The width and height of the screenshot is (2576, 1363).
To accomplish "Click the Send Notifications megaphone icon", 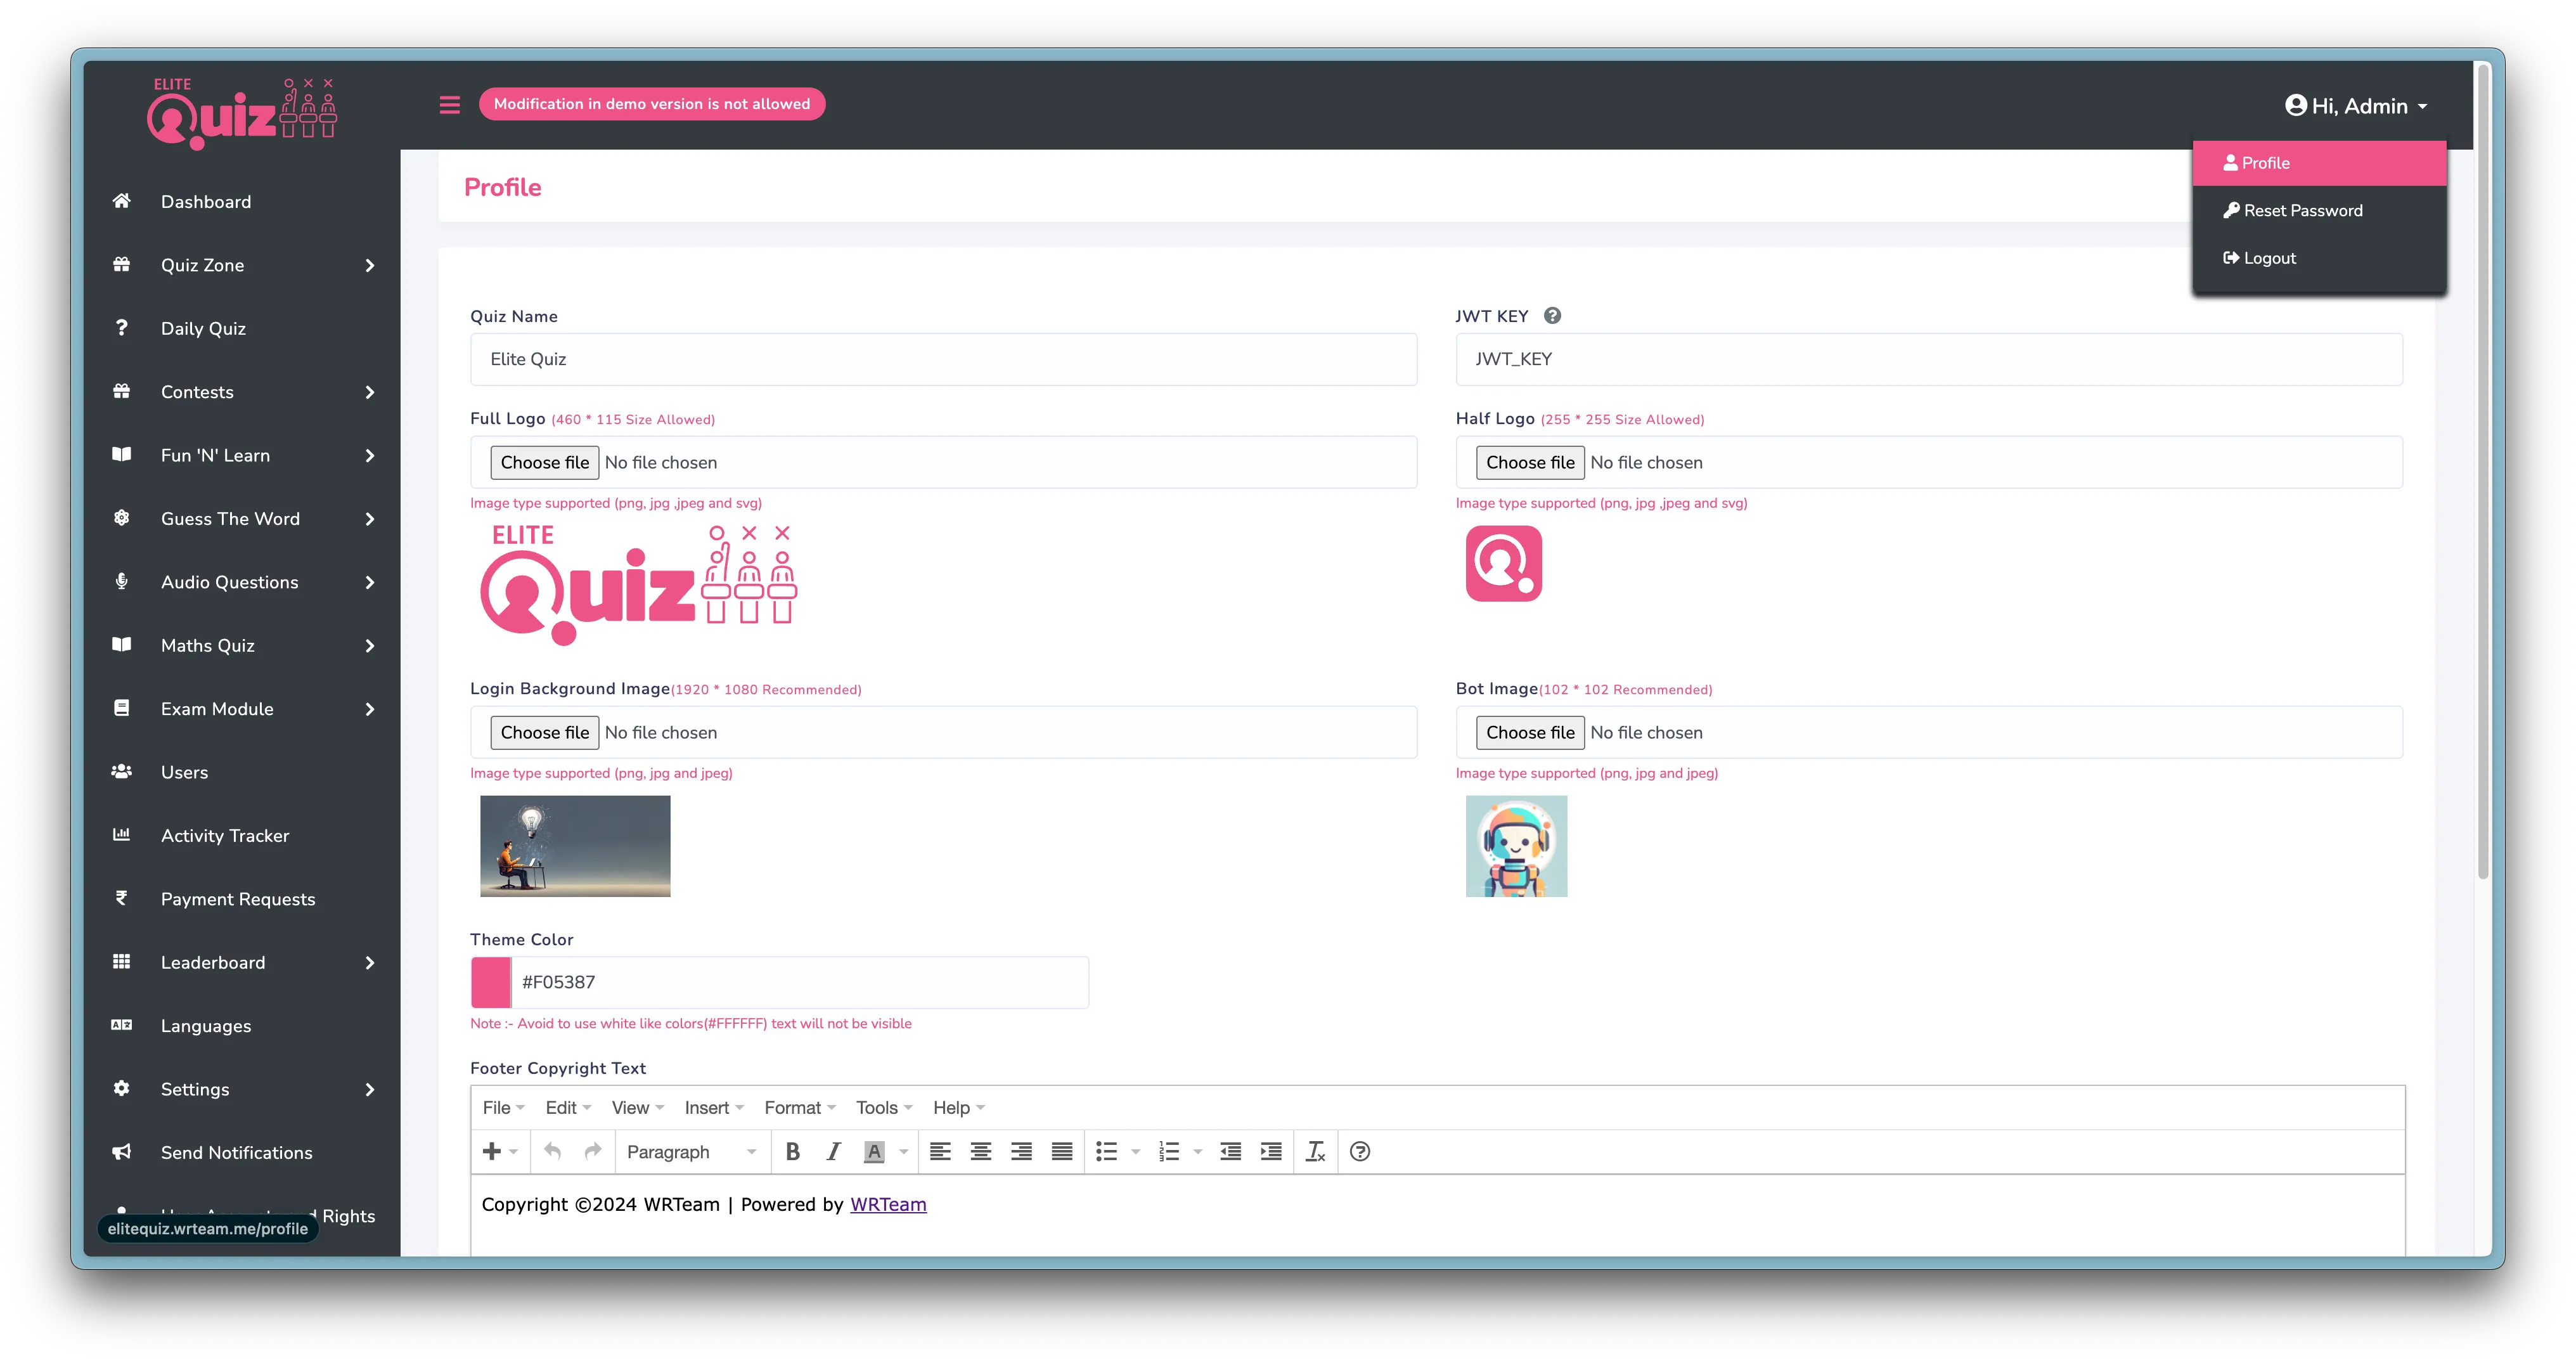I will click(x=122, y=1152).
